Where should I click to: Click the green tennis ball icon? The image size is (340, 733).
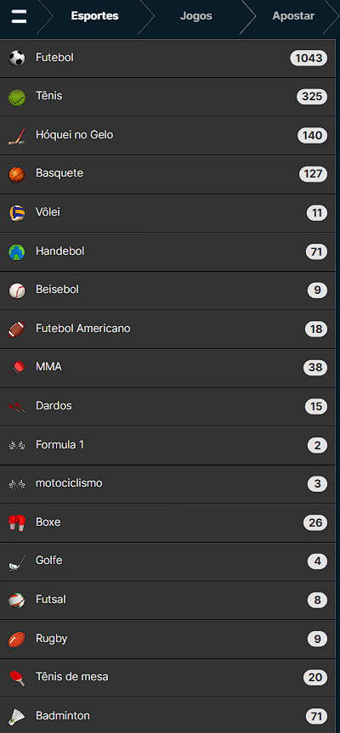tap(17, 97)
